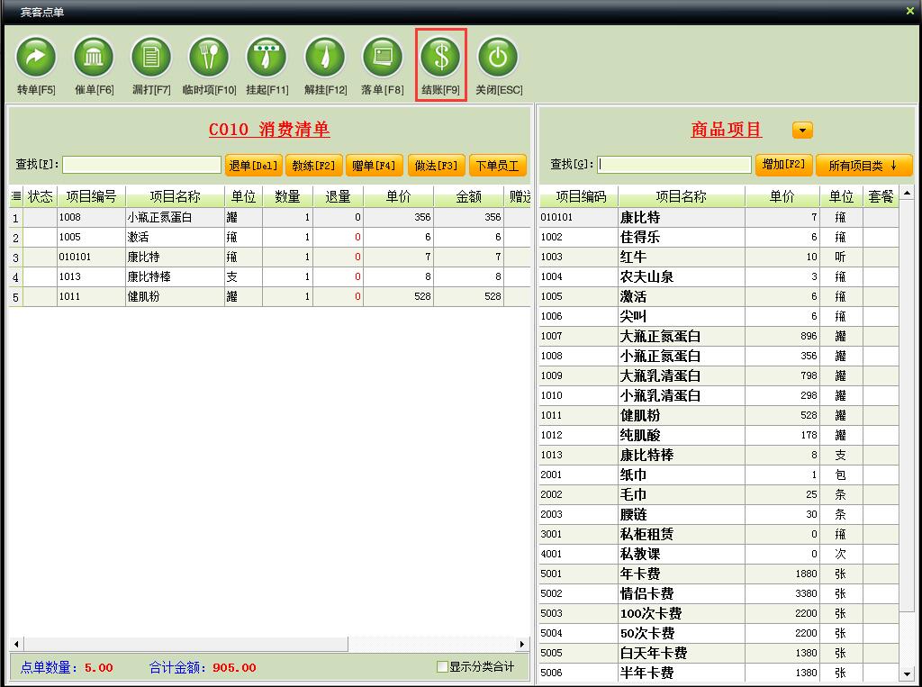Viewport: 922px width, 687px height.
Task: Click the 教练[F2] coach button
Action: tap(313, 166)
